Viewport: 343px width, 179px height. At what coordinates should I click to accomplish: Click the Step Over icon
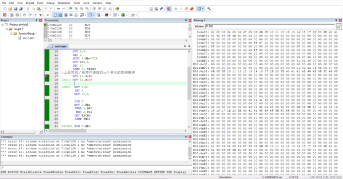coord(30,15)
